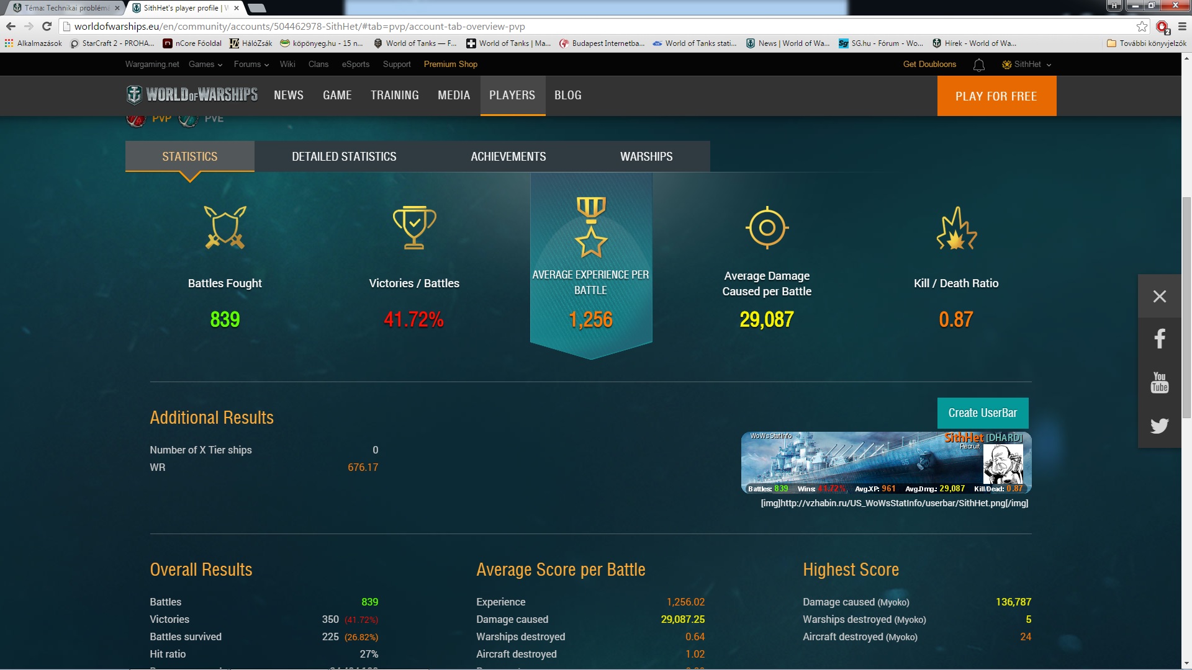Open the MEDIA menu

tap(454, 96)
